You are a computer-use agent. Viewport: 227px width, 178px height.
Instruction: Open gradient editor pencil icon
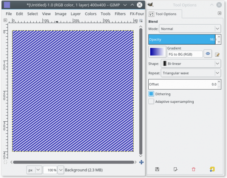(x=217, y=54)
